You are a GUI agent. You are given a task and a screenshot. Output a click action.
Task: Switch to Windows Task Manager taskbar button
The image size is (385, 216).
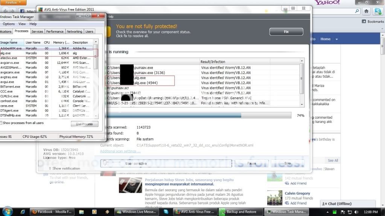tap(286, 212)
